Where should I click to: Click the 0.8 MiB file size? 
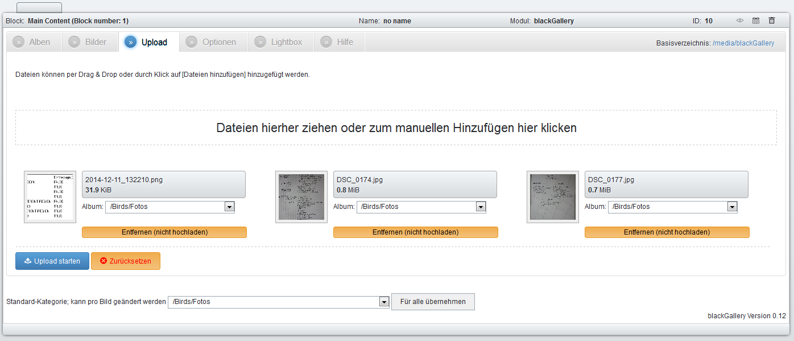click(348, 190)
